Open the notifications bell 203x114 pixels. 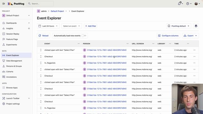179,3
